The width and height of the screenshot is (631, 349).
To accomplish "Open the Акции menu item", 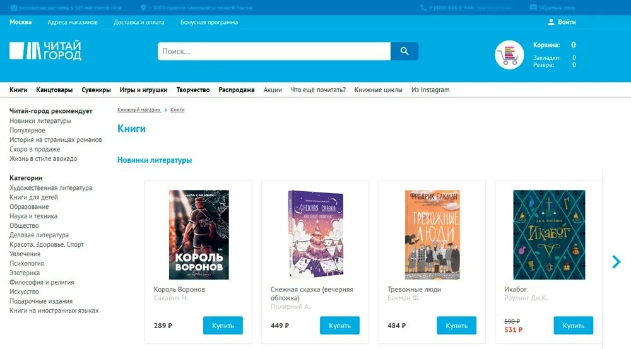I will click(273, 90).
